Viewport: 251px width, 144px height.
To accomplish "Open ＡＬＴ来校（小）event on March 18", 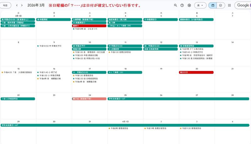I will (125, 72).
